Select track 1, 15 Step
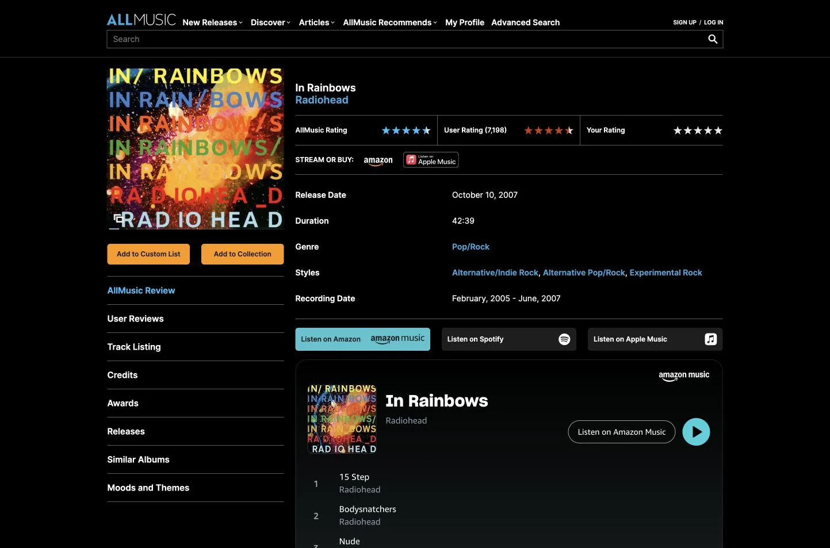The image size is (830, 548). tap(508, 484)
